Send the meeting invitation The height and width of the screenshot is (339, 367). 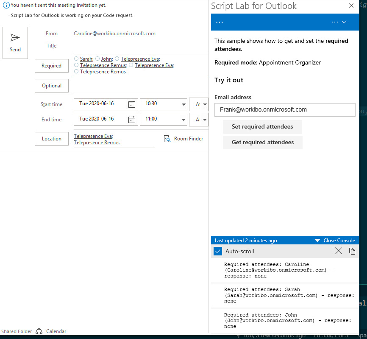tap(15, 42)
